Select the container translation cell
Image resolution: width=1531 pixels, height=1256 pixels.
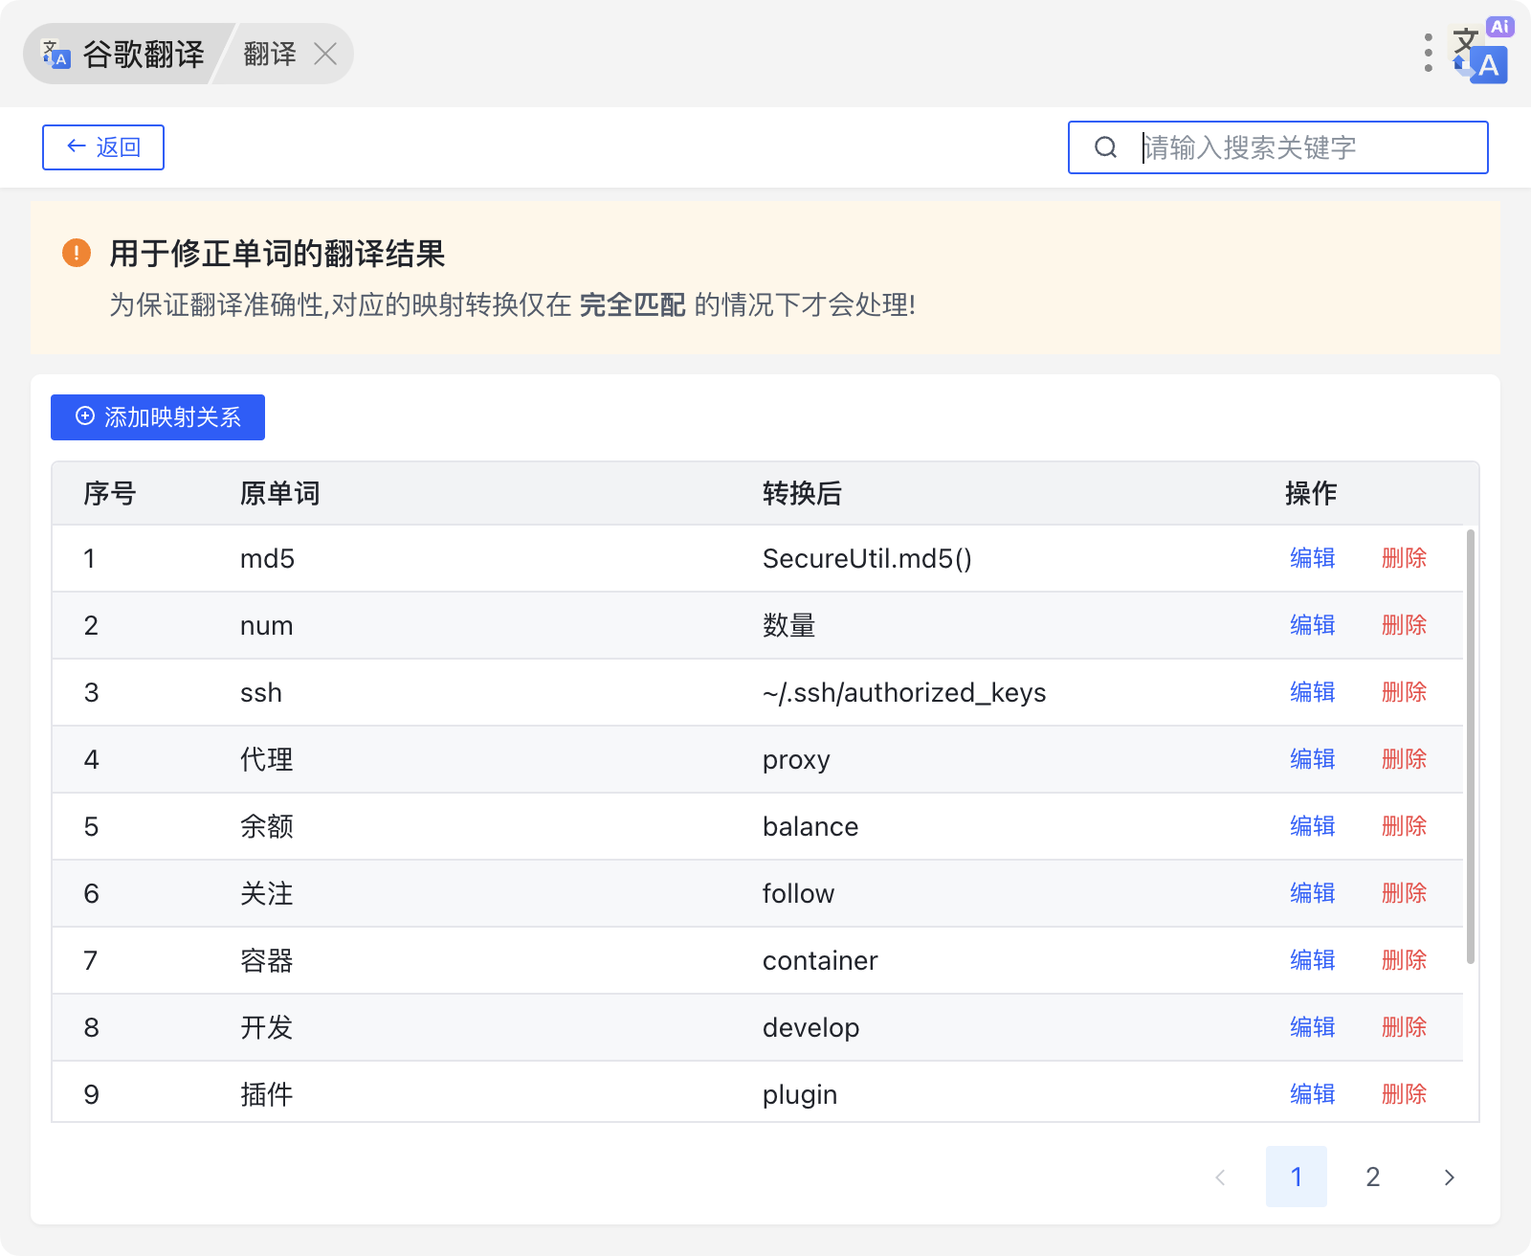click(820, 960)
